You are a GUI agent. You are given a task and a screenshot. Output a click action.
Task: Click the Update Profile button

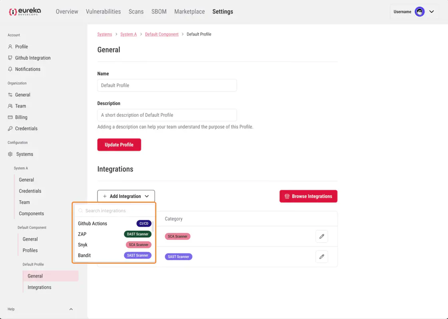pos(119,145)
